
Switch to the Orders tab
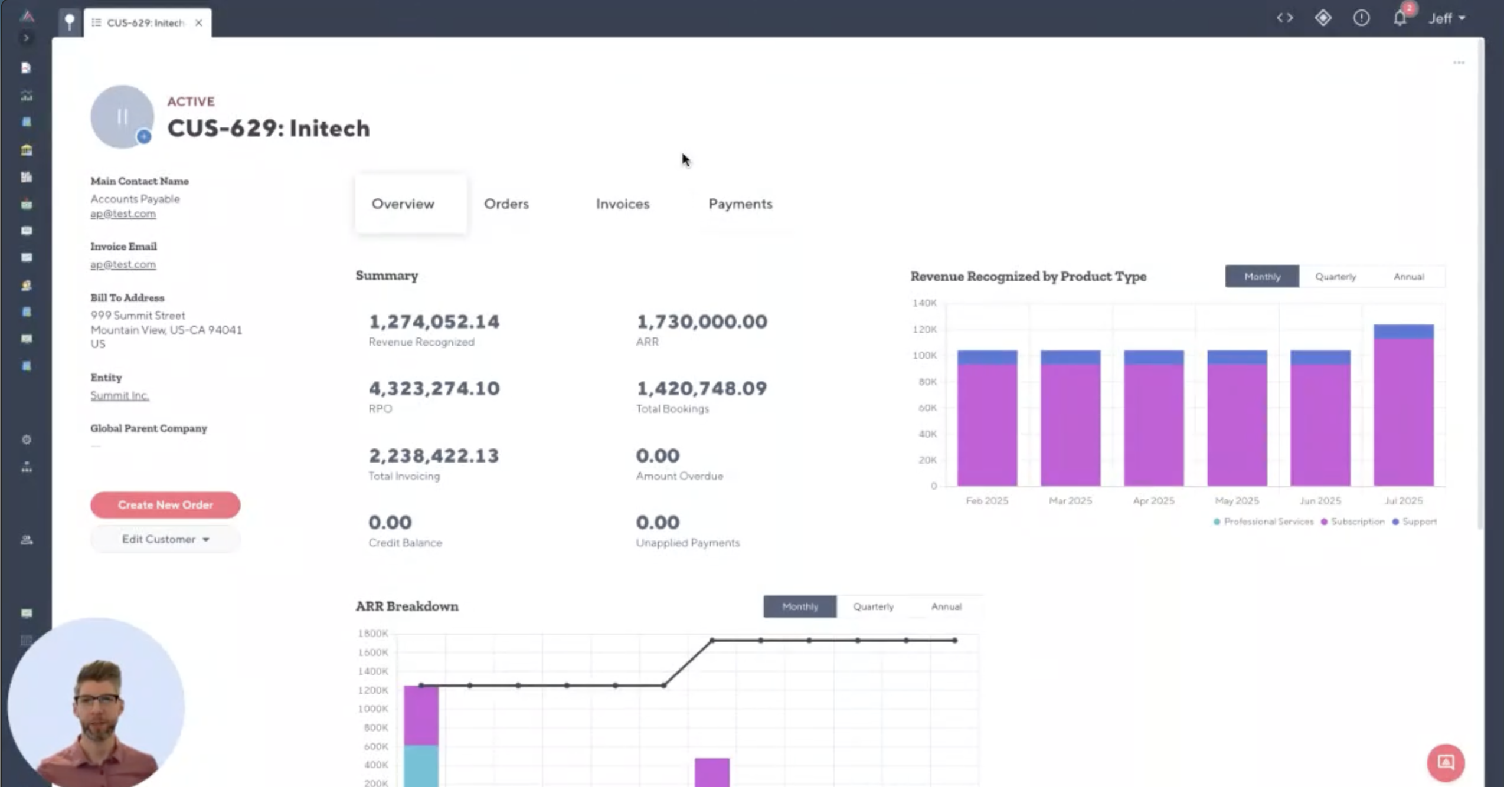click(x=506, y=204)
